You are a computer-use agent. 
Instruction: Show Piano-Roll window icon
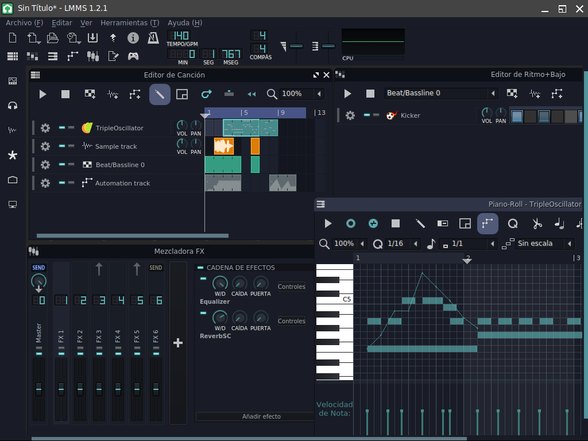tap(53, 56)
